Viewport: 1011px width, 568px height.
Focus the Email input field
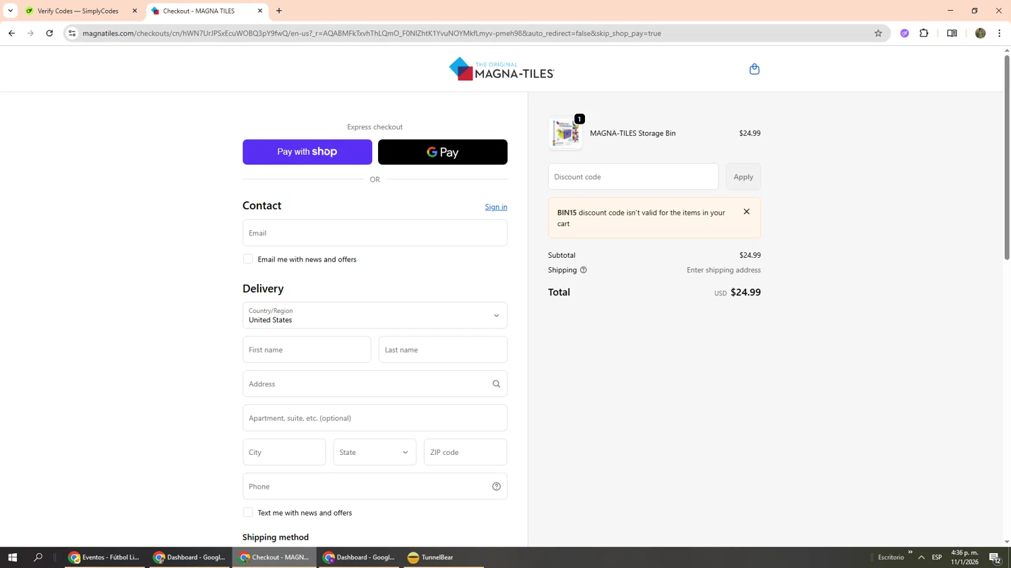pos(375,233)
